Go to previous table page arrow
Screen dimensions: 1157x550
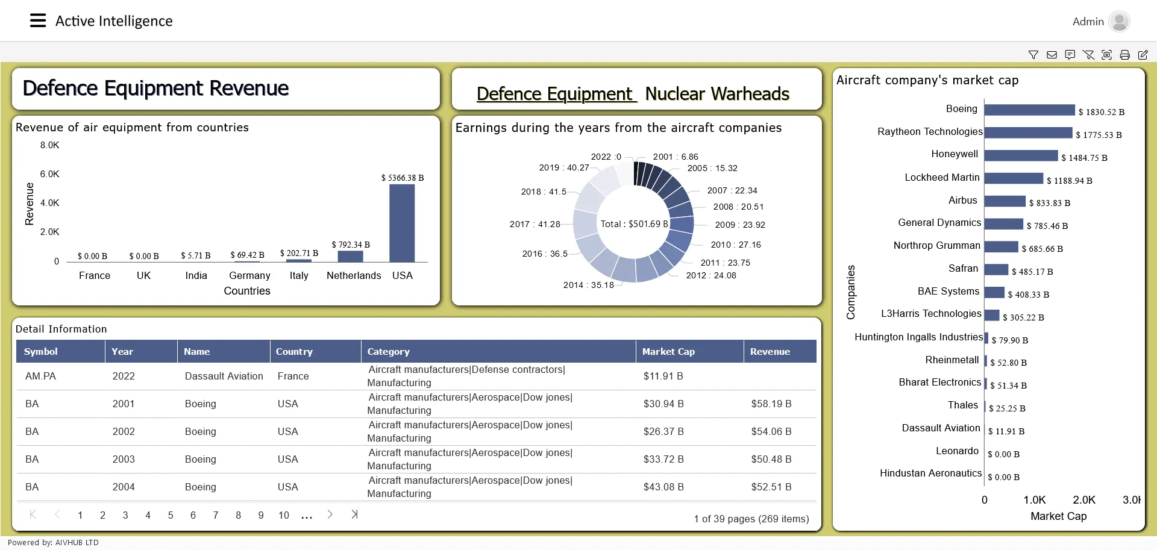pos(57,514)
